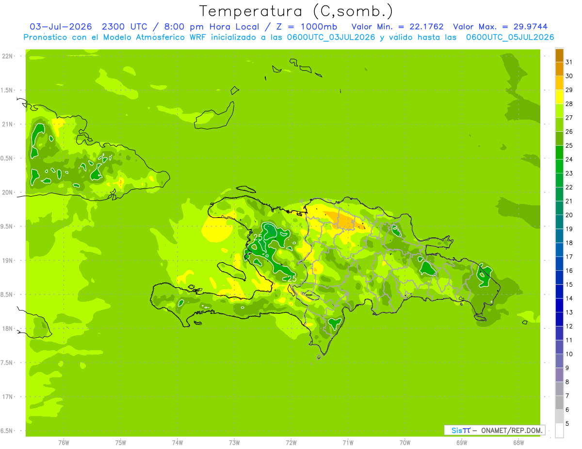Image resolution: width=582 pixels, height=449 pixels.
Task: Click the "72W" longitude label
Action: coord(291,443)
